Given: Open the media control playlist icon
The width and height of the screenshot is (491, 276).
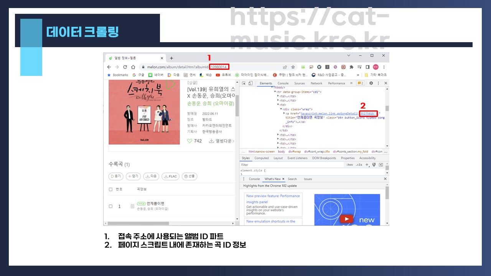Looking at the screenshot, I should [x=359, y=67].
